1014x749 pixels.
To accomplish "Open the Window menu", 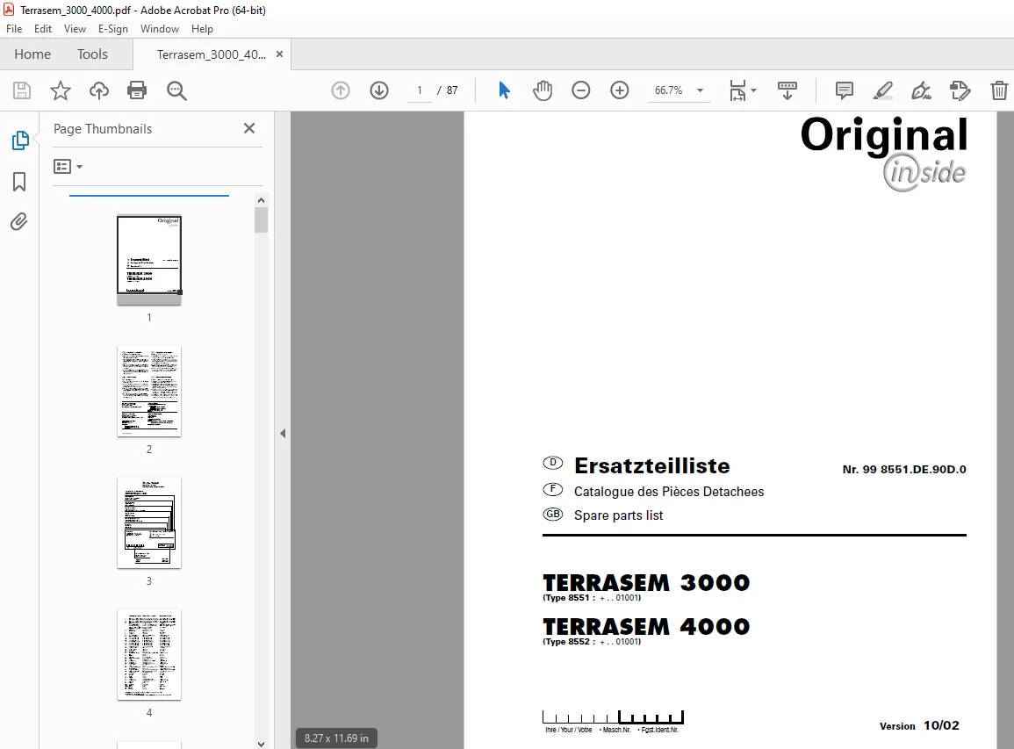I will pyautogui.click(x=160, y=29).
